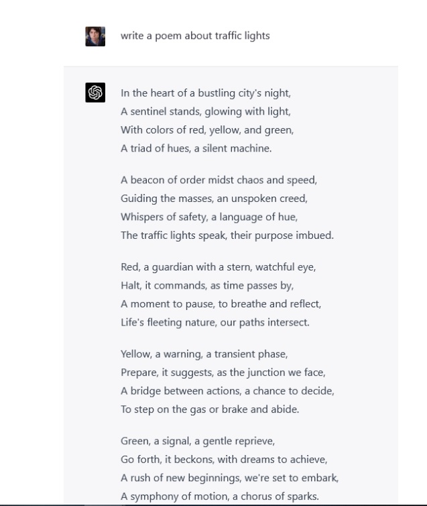Click the line 'Halt, it commands, as time passes by'
427x506 pixels.
(x=207, y=285)
